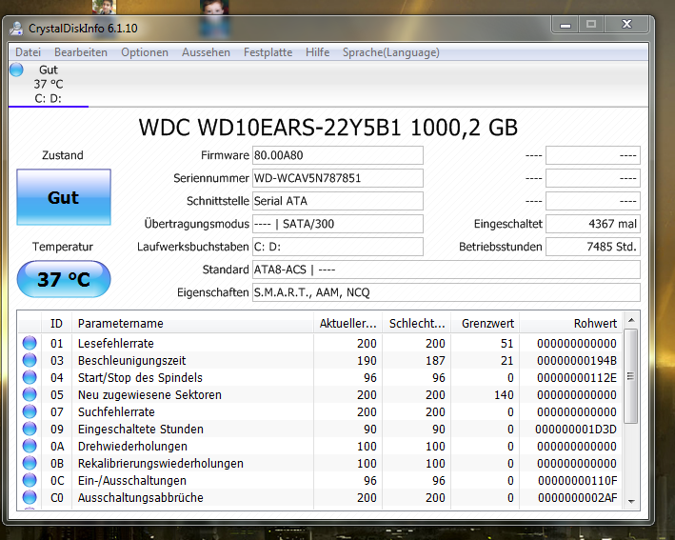Viewport: 675px width, 540px height.
Task: Select the C: D: disk tab
Action: [49, 84]
